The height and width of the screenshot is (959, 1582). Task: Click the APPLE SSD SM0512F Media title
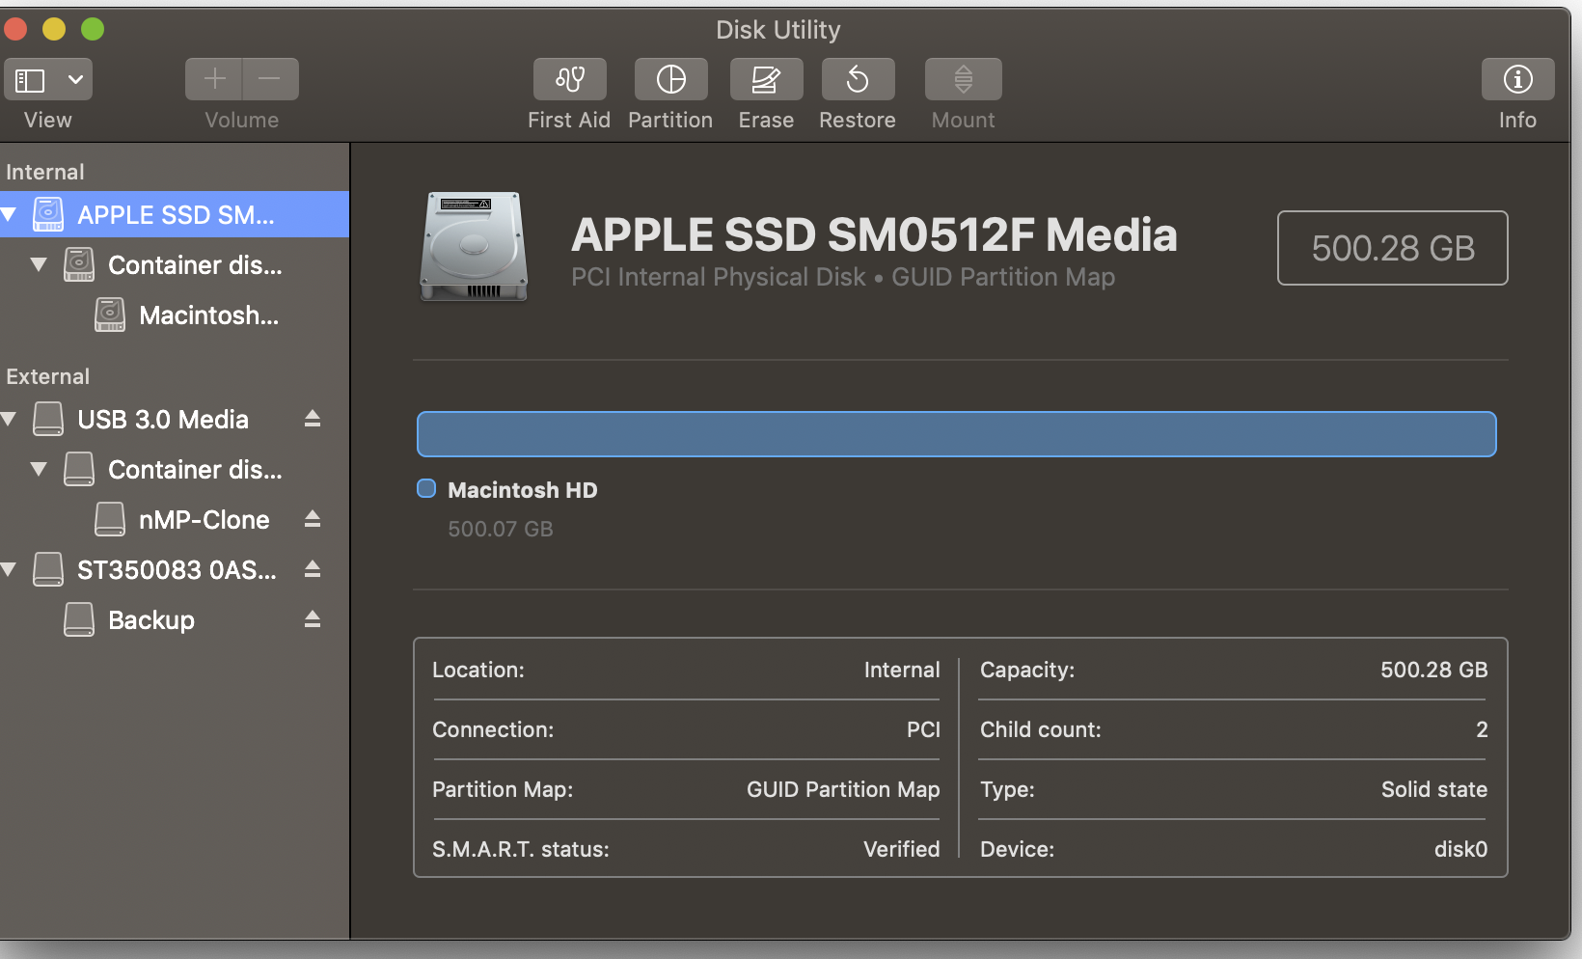(874, 234)
